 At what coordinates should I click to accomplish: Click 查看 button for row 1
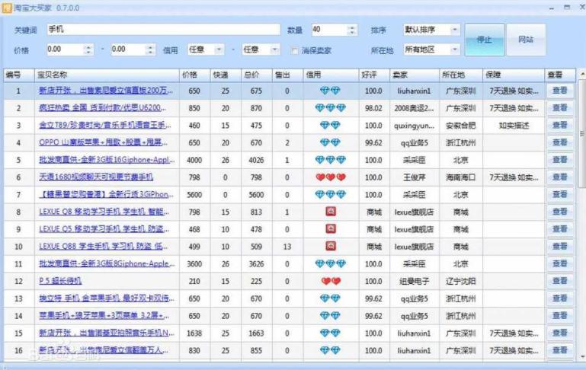coord(560,91)
